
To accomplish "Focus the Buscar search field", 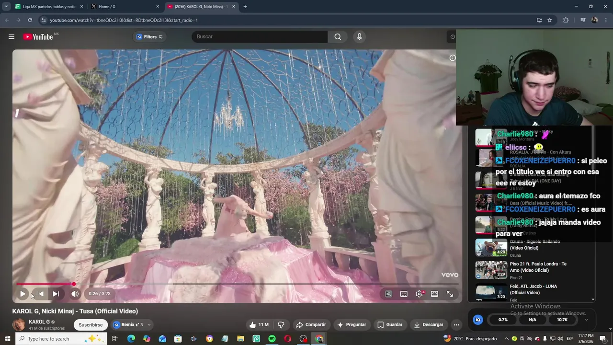I will pyautogui.click(x=260, y=37).
